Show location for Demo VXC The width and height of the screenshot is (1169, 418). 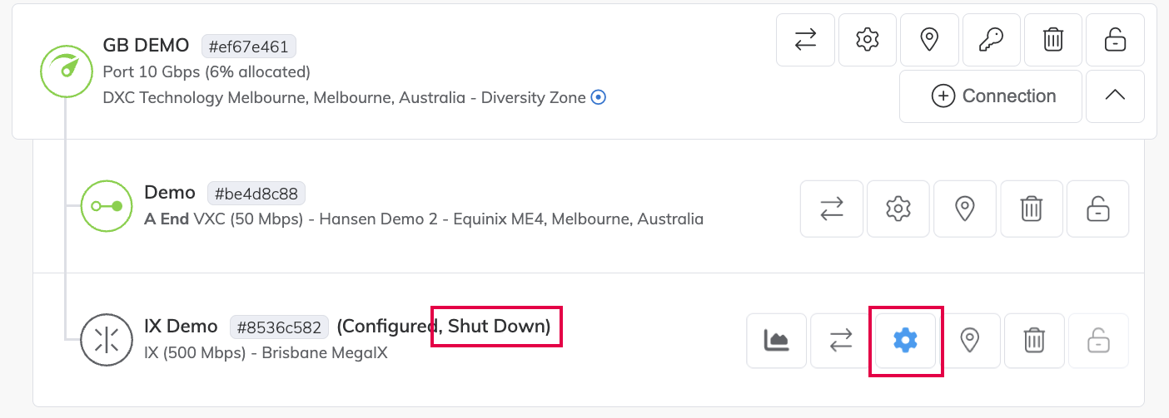click(964, 209)
